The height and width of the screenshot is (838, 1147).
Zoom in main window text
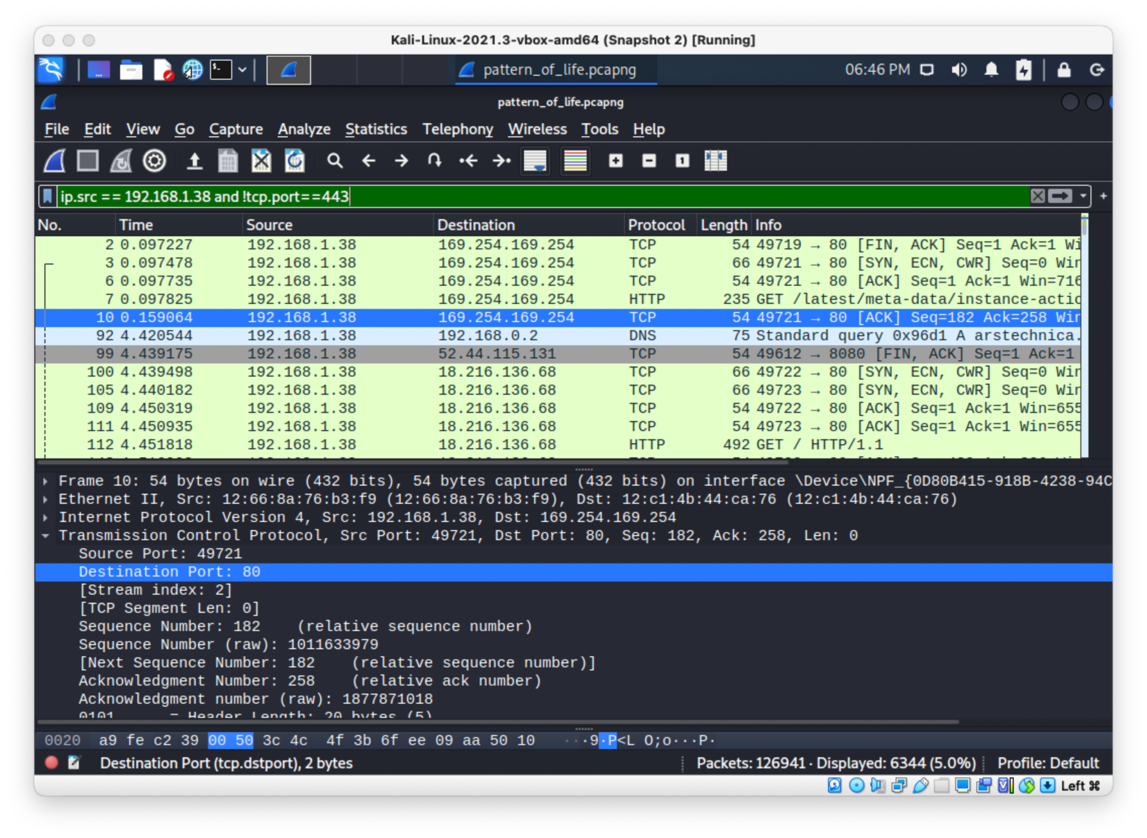[x=616, y=162]
